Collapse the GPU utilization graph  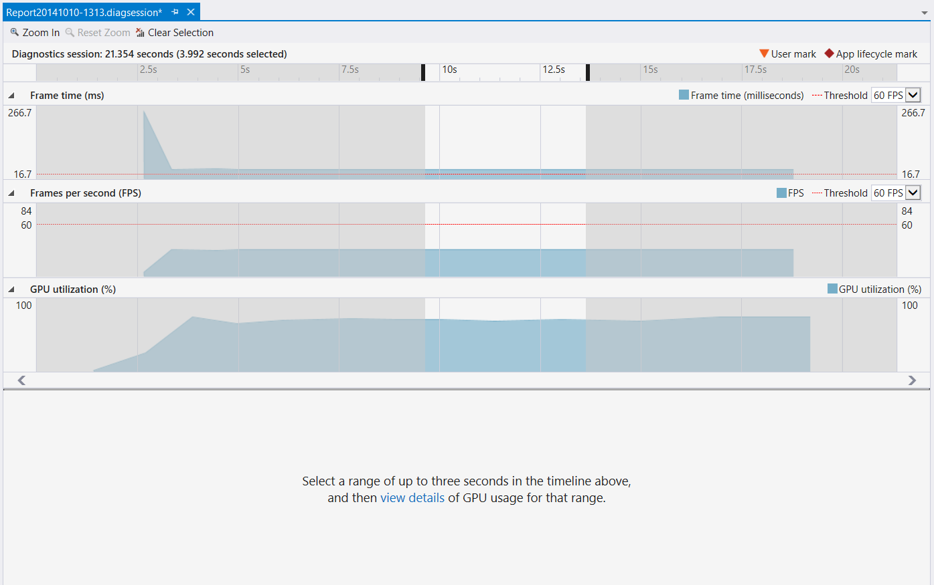(x=11, y=289)
